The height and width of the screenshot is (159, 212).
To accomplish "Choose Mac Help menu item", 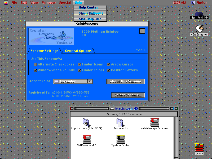I will click(x=90, y=19).
